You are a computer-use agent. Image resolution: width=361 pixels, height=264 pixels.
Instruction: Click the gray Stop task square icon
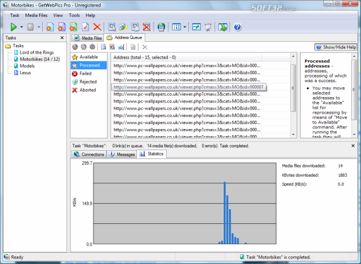(x=30, y=27)
